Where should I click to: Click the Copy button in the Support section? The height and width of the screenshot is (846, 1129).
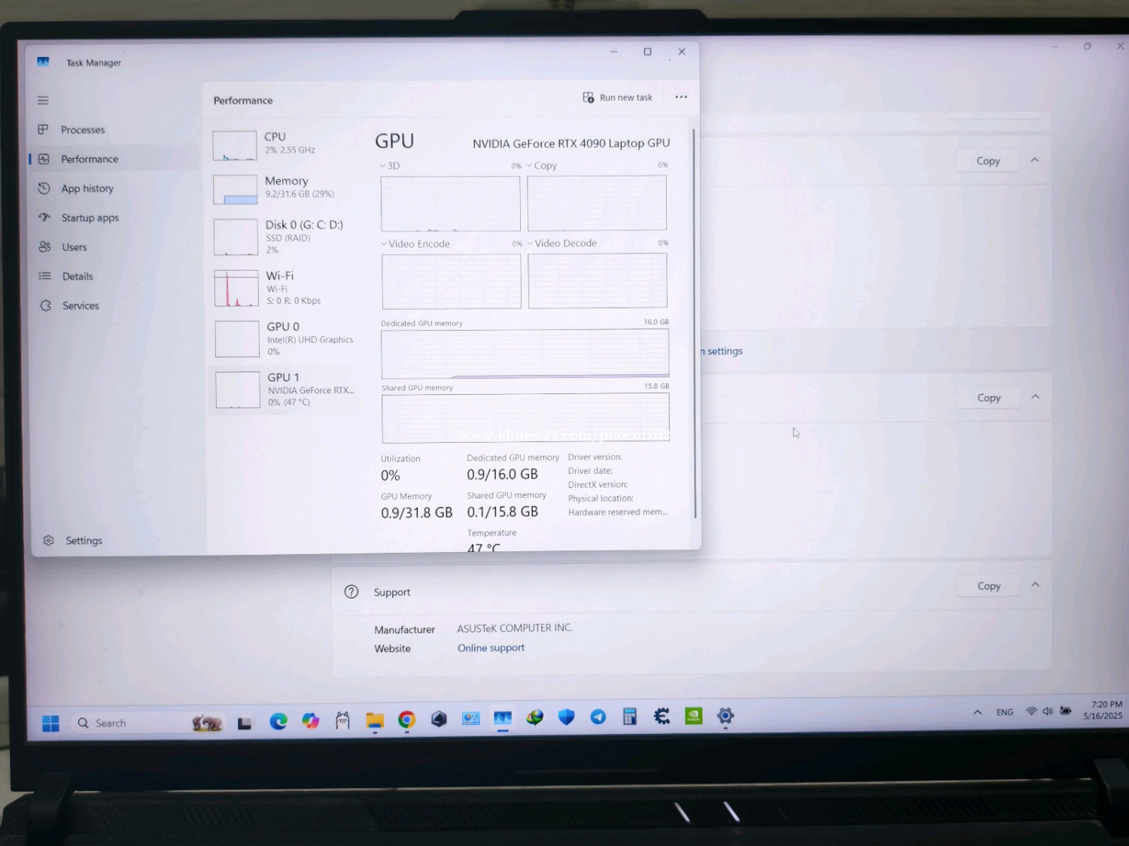point(988,586)
